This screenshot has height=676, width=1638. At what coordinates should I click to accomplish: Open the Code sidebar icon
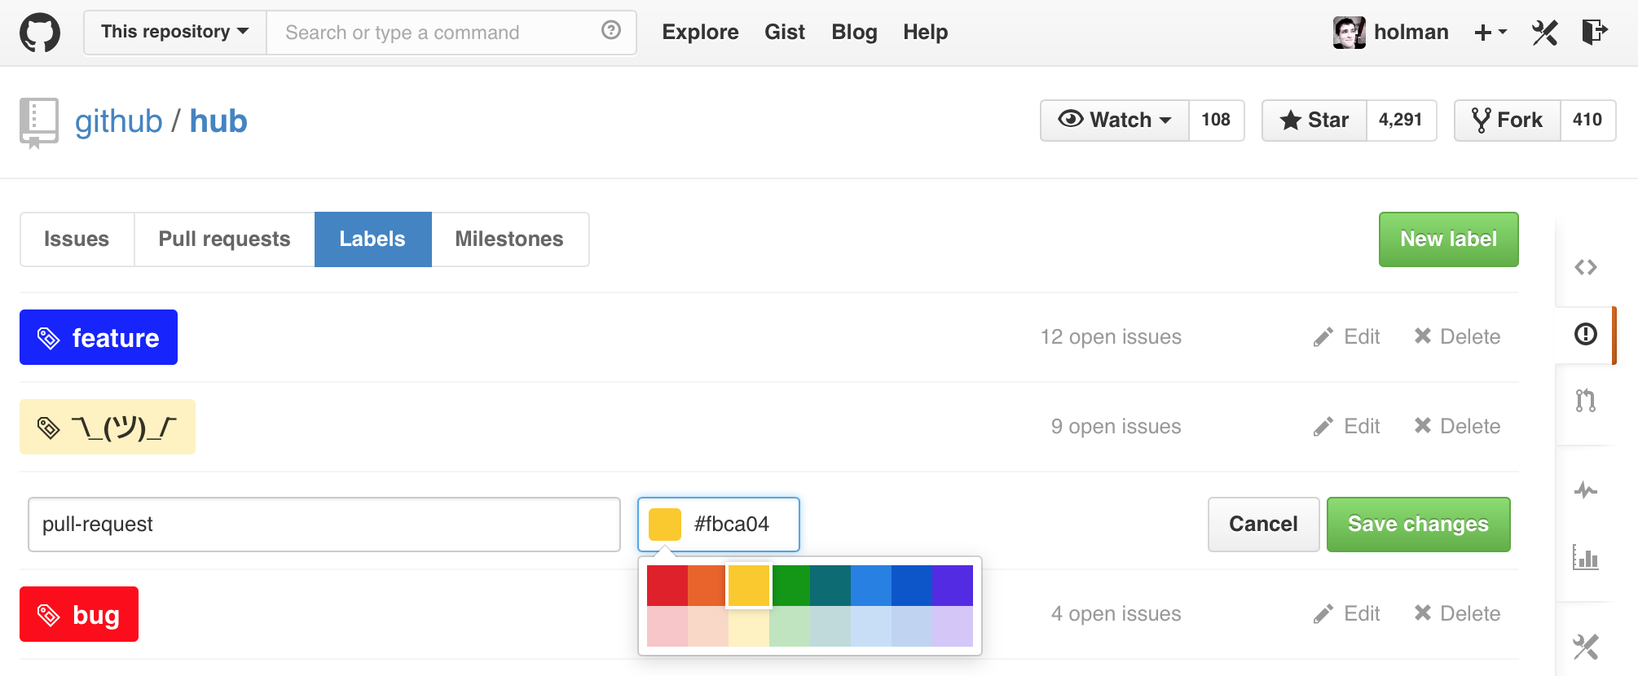coord(1585,267)
